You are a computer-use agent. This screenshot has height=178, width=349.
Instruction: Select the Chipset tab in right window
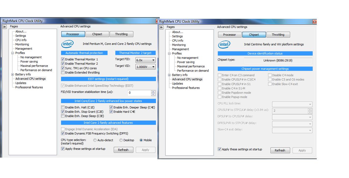point(254,35)
